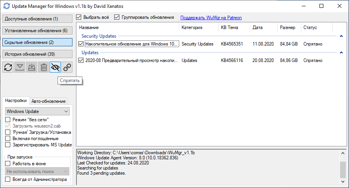The image size is (349, 188).
Task: Enable 'Ручная' Загрузка/Установка checkbox
Action: pyautogui.click(x=8, y=132)
